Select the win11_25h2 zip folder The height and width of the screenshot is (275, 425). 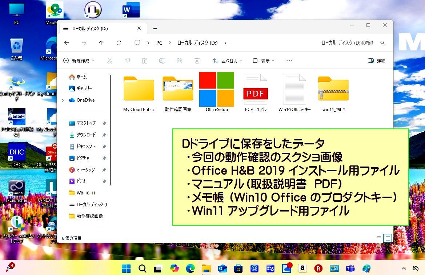(x=333, y=93)
